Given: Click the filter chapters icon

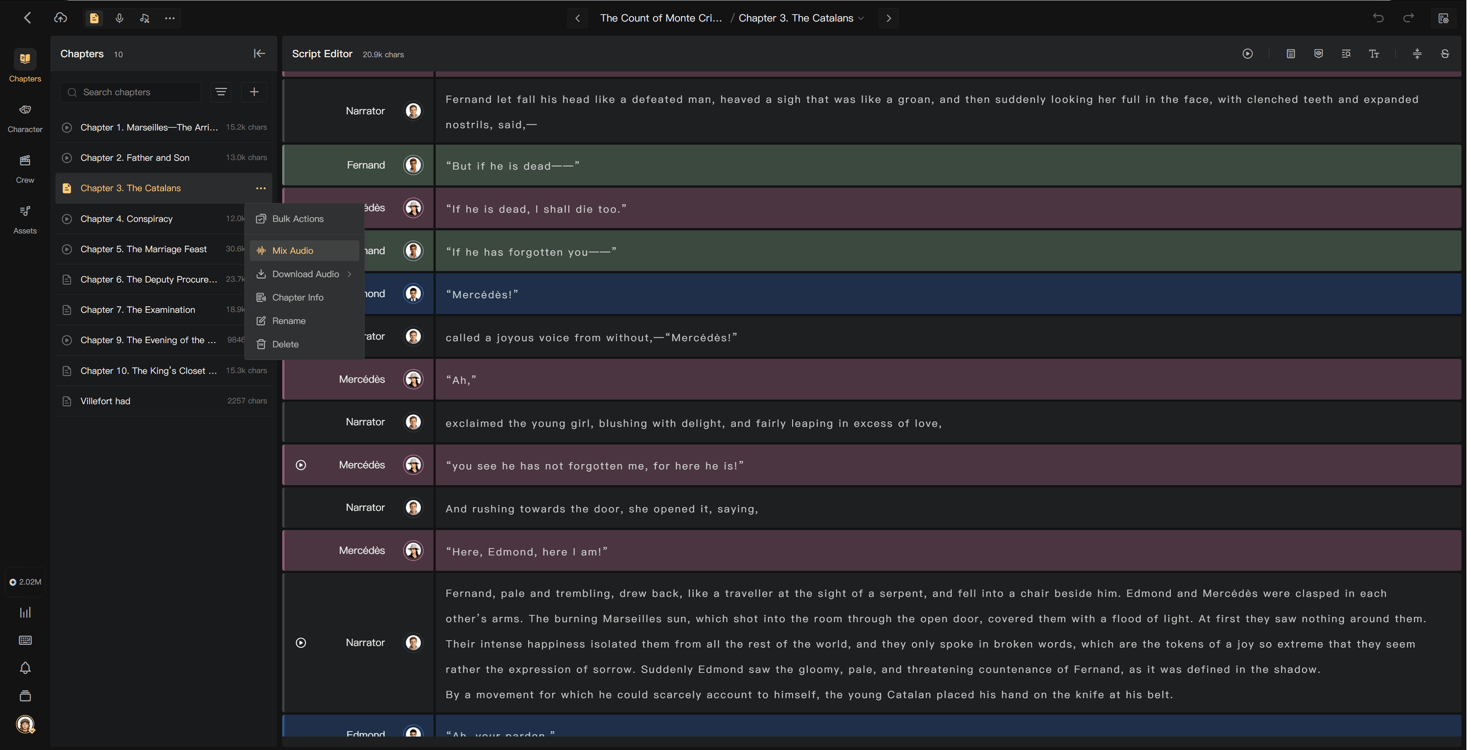Looking at the screenshot, I should (221, 92).
